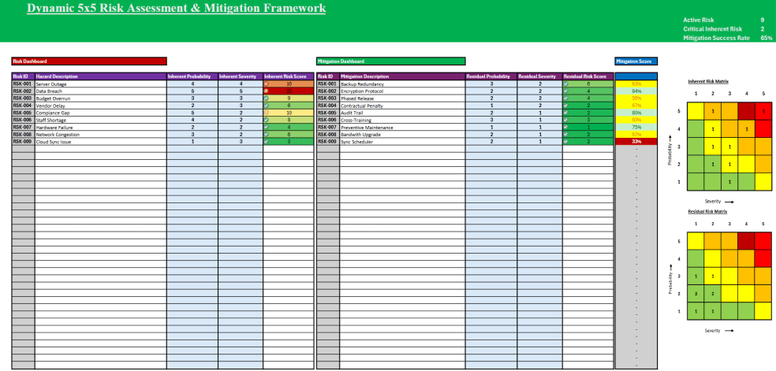
Task: Select the 80% mitigation score for Audit Trail
Action: tap(636, 113)
